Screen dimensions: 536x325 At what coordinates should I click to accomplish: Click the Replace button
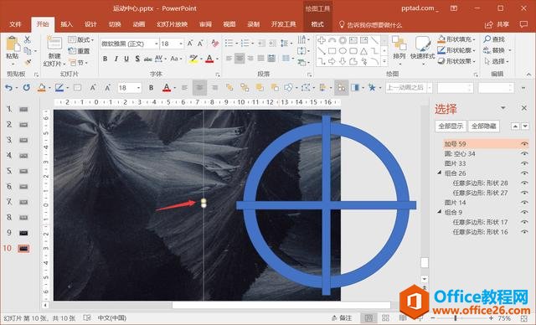pyautogui.click(x=497, y=50)
